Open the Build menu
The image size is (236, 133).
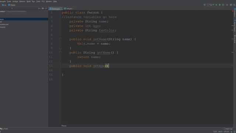(x=29, y=1)
